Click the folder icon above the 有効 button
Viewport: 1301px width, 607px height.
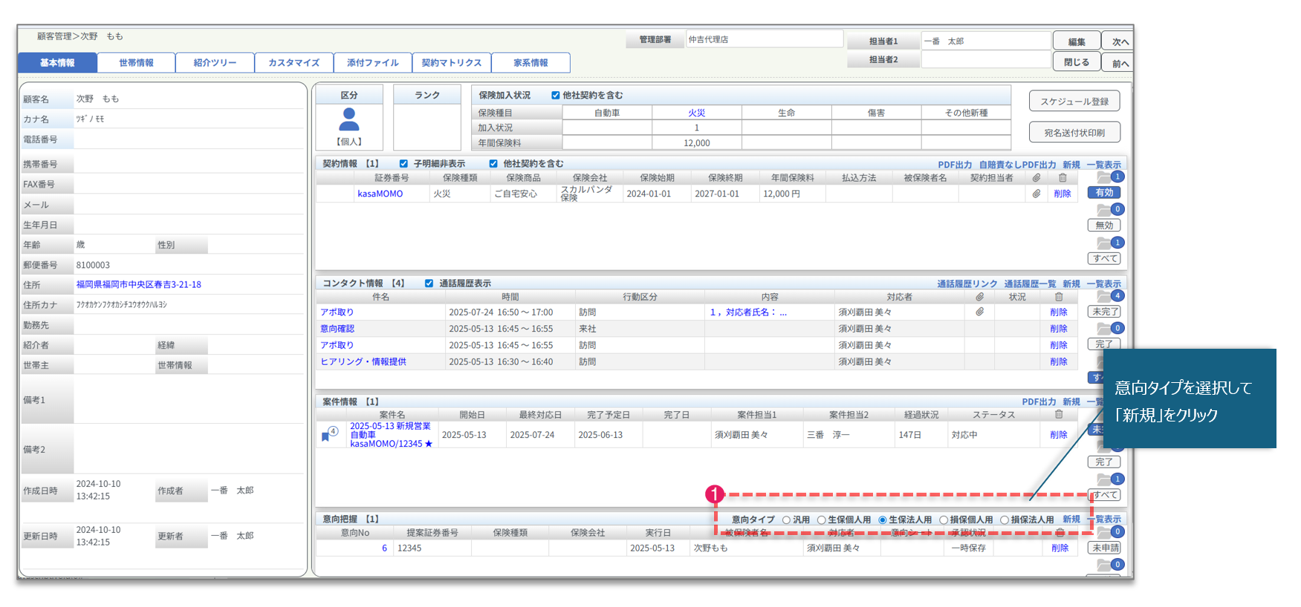click(x=1104, y=178)
